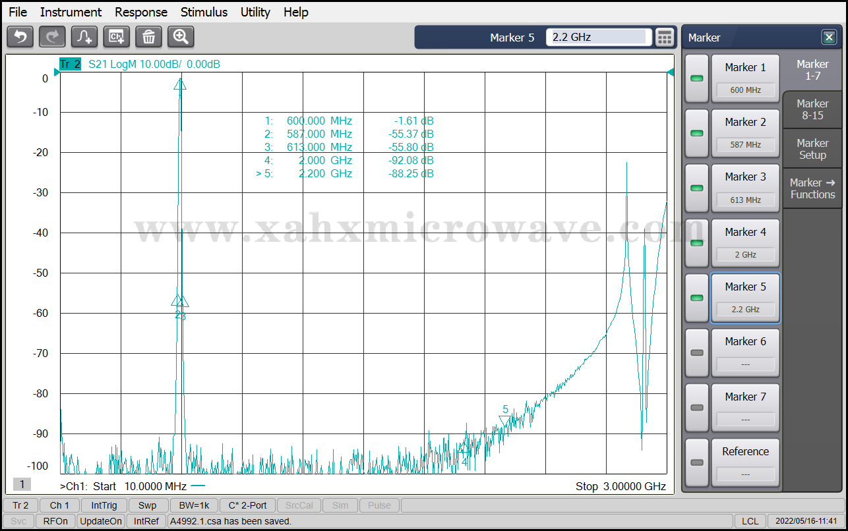Screen dimensions: 848x531
Task: Open the Response menu
Action: click(x=141, y=12)
